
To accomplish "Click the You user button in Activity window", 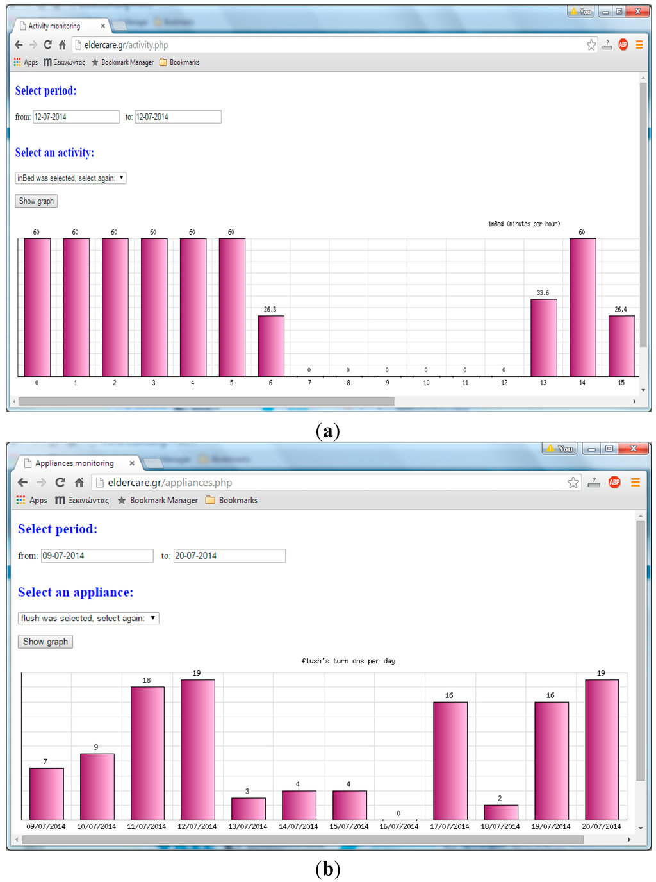I will [x=581, y=12].
